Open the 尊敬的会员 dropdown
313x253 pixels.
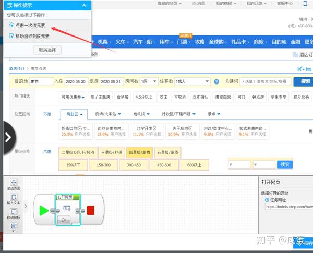tap(169, 3)
